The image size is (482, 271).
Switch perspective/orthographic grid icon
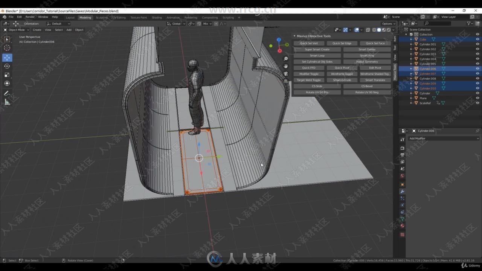(x=286, y=81)
